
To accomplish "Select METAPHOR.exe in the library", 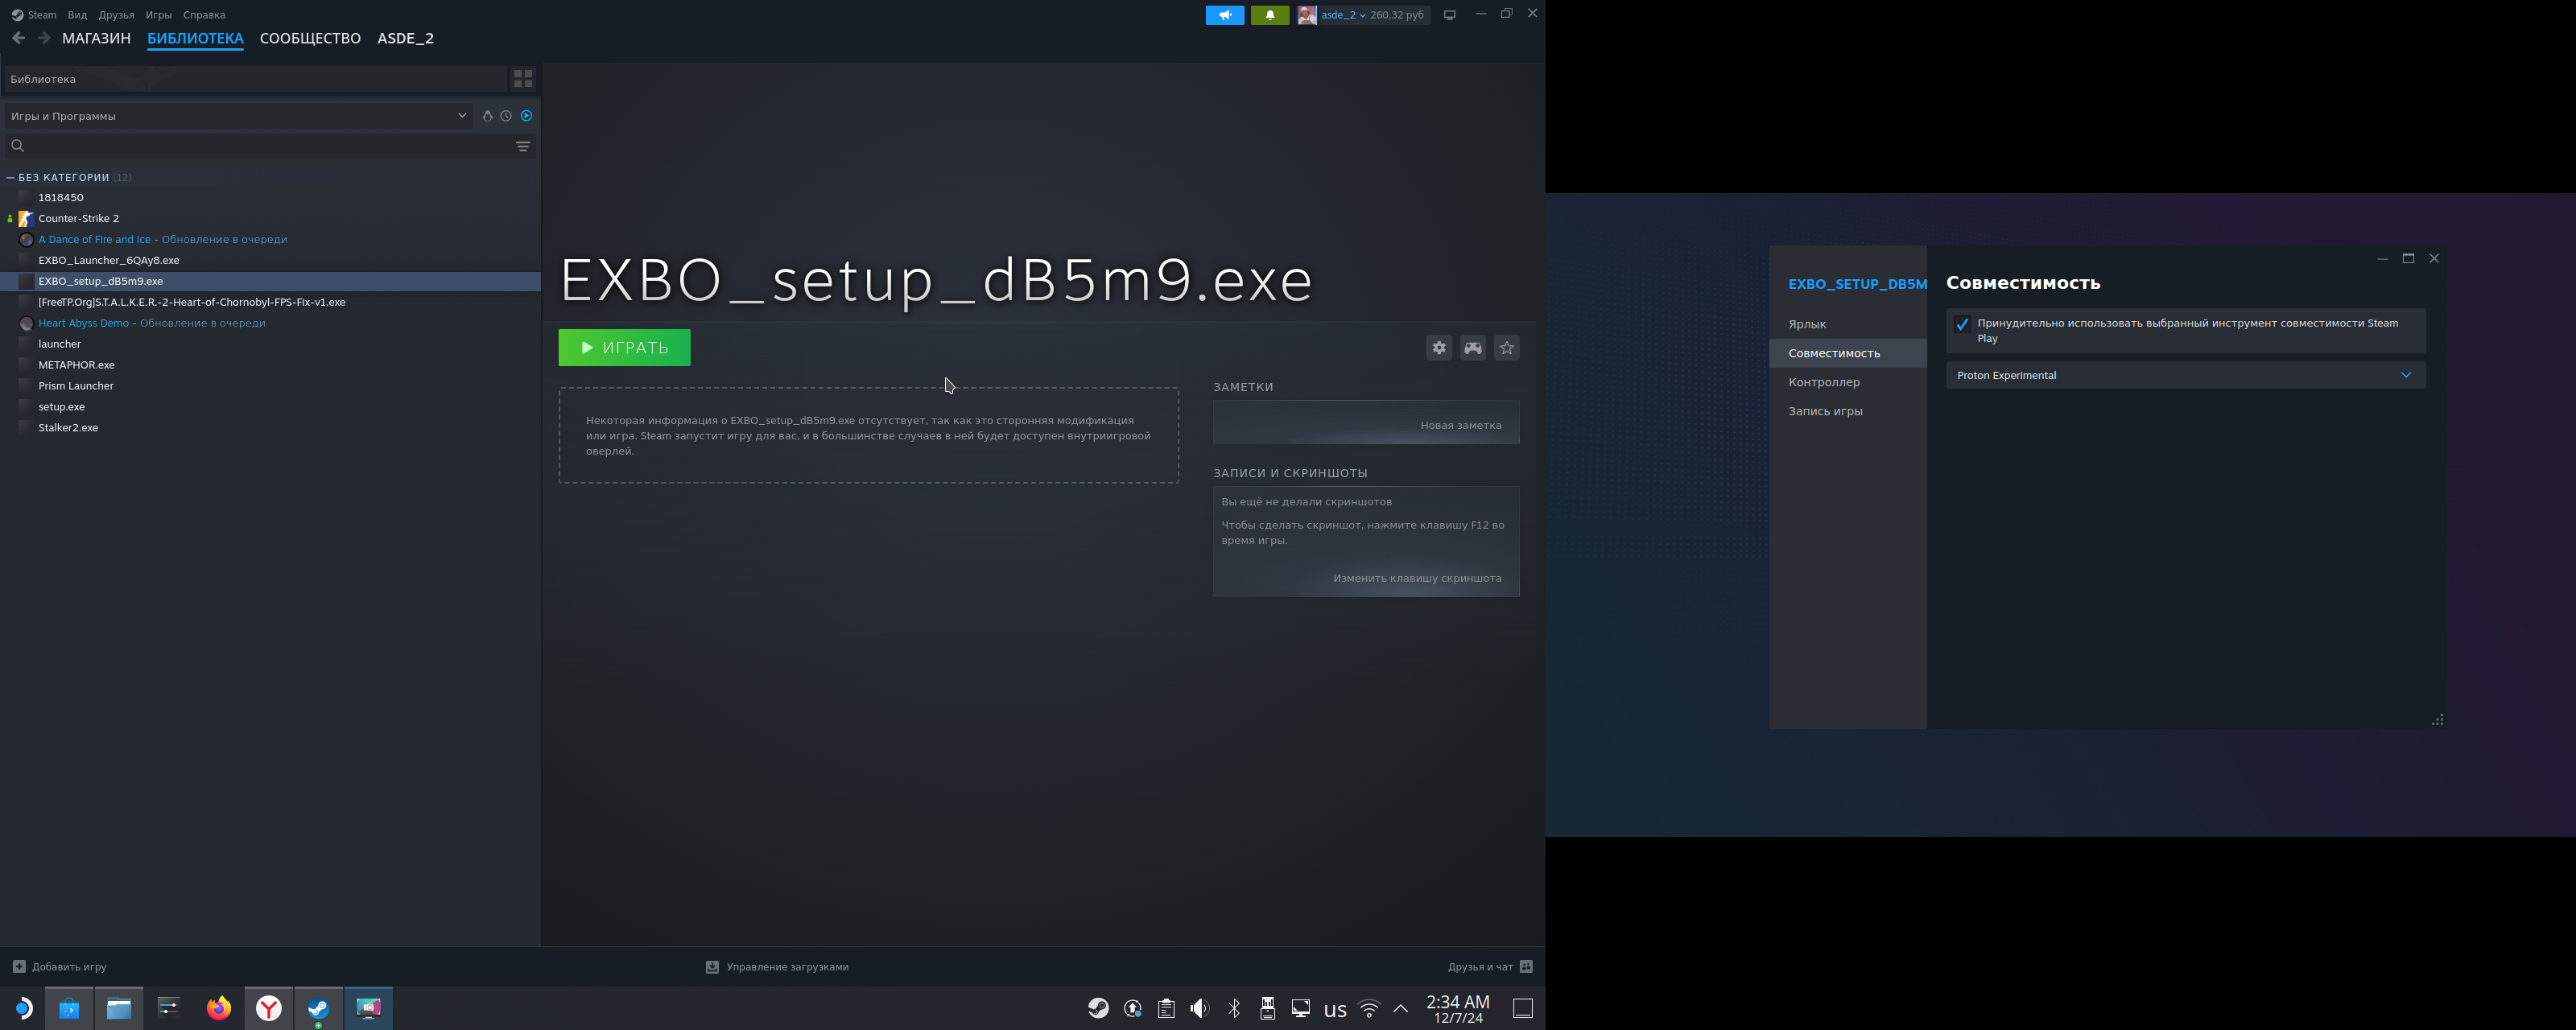I will click(x=270, y=365).
